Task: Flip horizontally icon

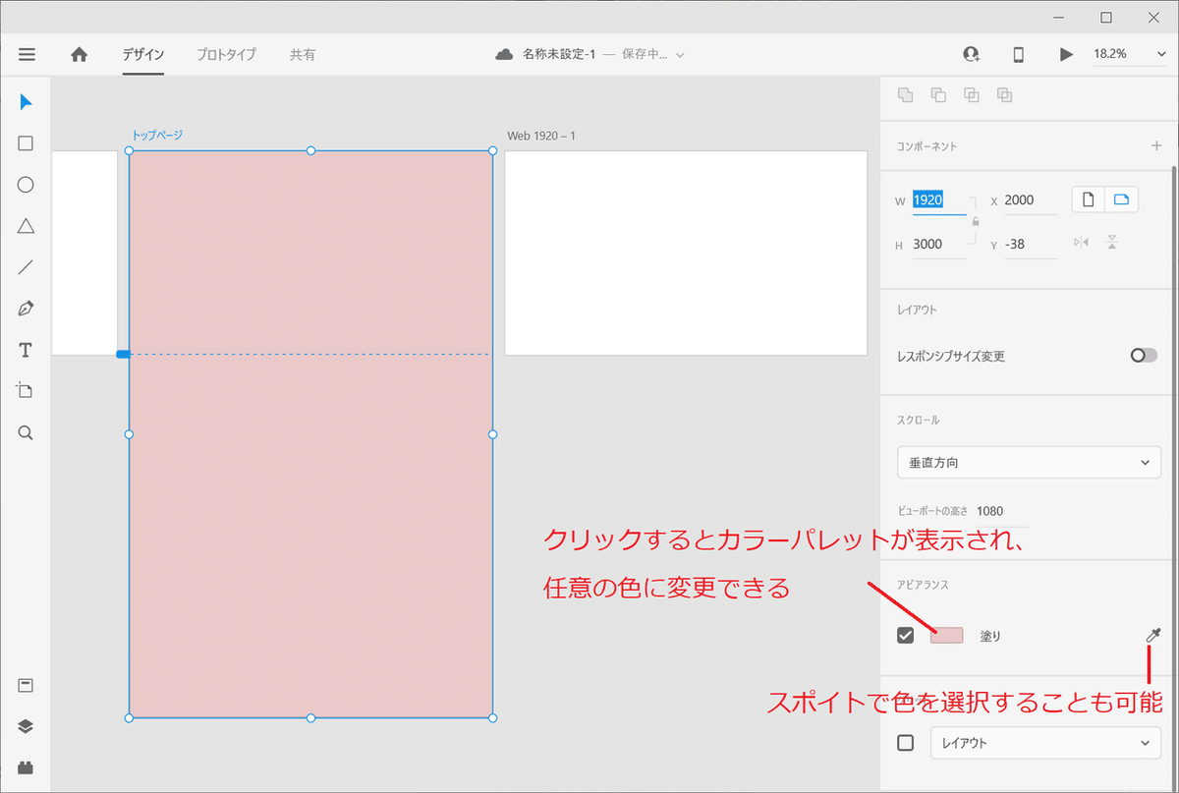Action: coord(1082,243)
